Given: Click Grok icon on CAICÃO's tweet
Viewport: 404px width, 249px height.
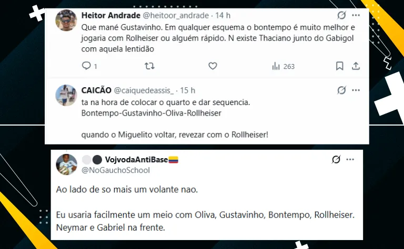Looking at the screenshot, I should pos(341,90).
